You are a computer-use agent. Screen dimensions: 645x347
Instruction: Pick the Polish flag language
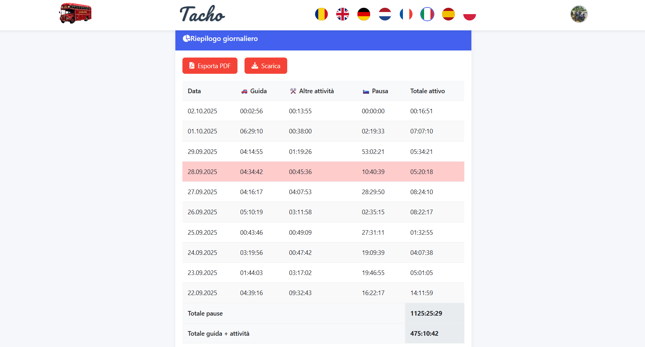tap(469, 14)
